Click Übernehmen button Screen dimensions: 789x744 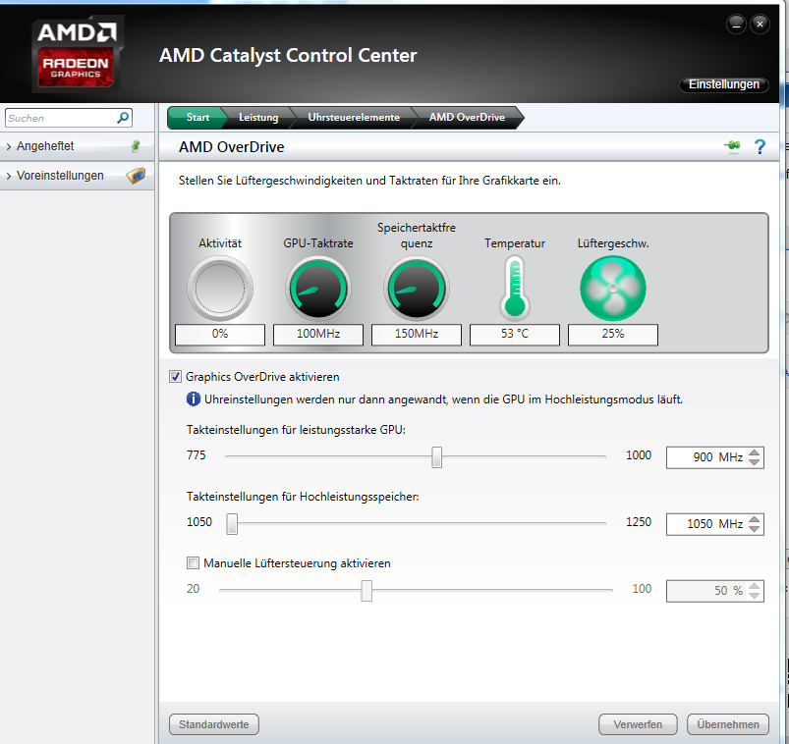728,724
